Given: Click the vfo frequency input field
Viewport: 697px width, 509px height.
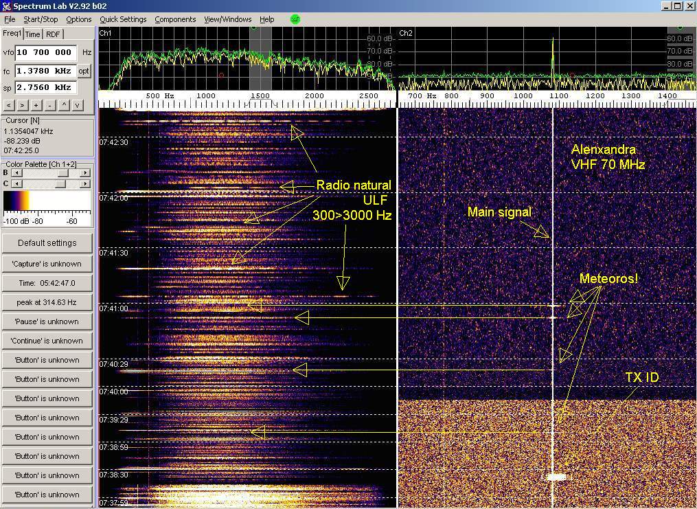Looking at the screenshot, I should pyautogui.click(x=45, y=52).
